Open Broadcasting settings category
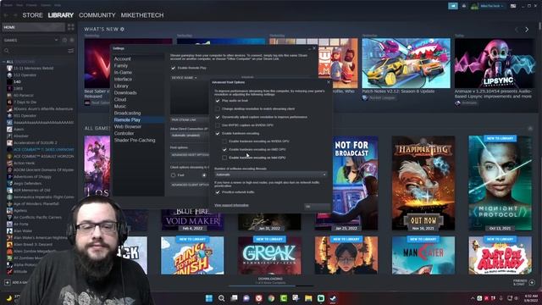 127,113
